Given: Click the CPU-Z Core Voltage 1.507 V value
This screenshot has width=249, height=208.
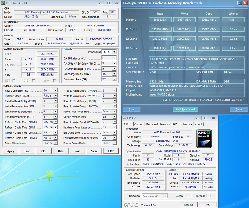Looking at the screenshot, I should (x=183, y=145).
